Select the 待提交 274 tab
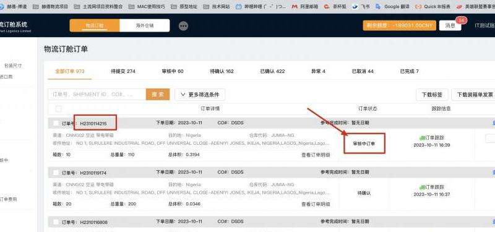Image resolution: width=495 pixels, height=232 pixels. (x=123, y=71)
